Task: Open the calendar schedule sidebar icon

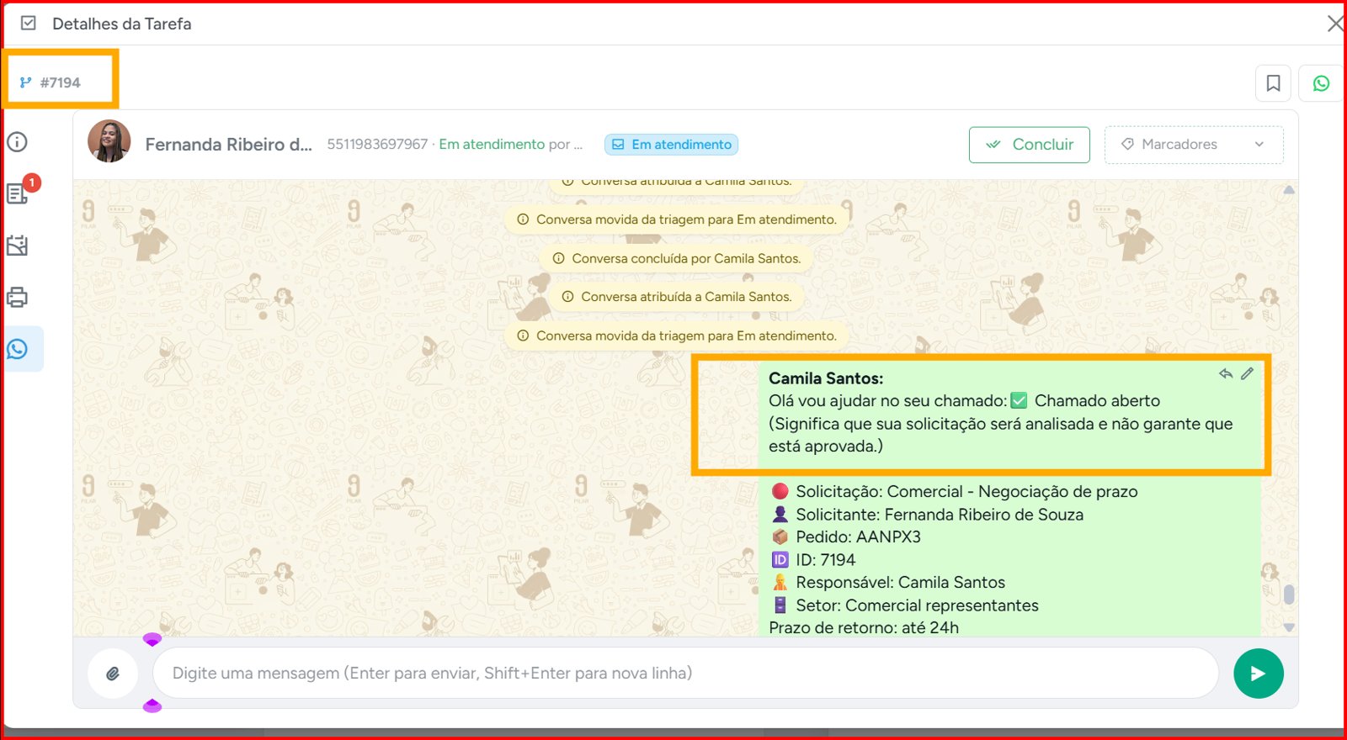Action: [17, 246]
